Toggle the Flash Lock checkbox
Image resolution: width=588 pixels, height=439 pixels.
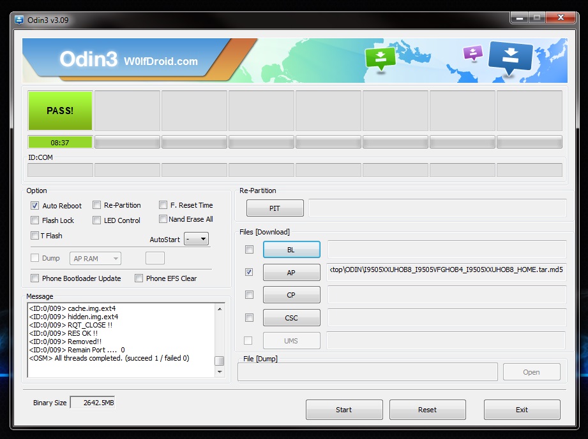click(35, 220)
